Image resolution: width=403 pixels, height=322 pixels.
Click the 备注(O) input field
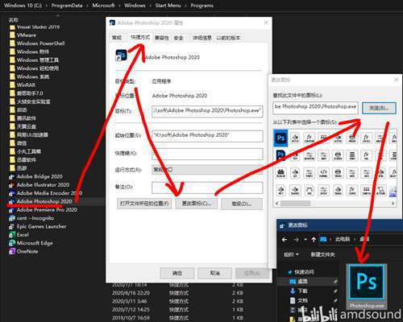pyautogui.click(x=207, y=188)
